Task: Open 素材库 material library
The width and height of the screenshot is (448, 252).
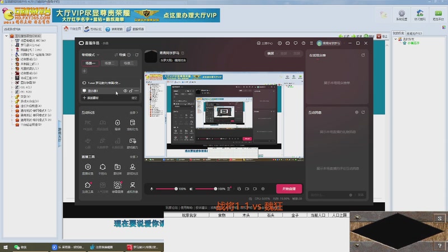Action: point(118,169)
